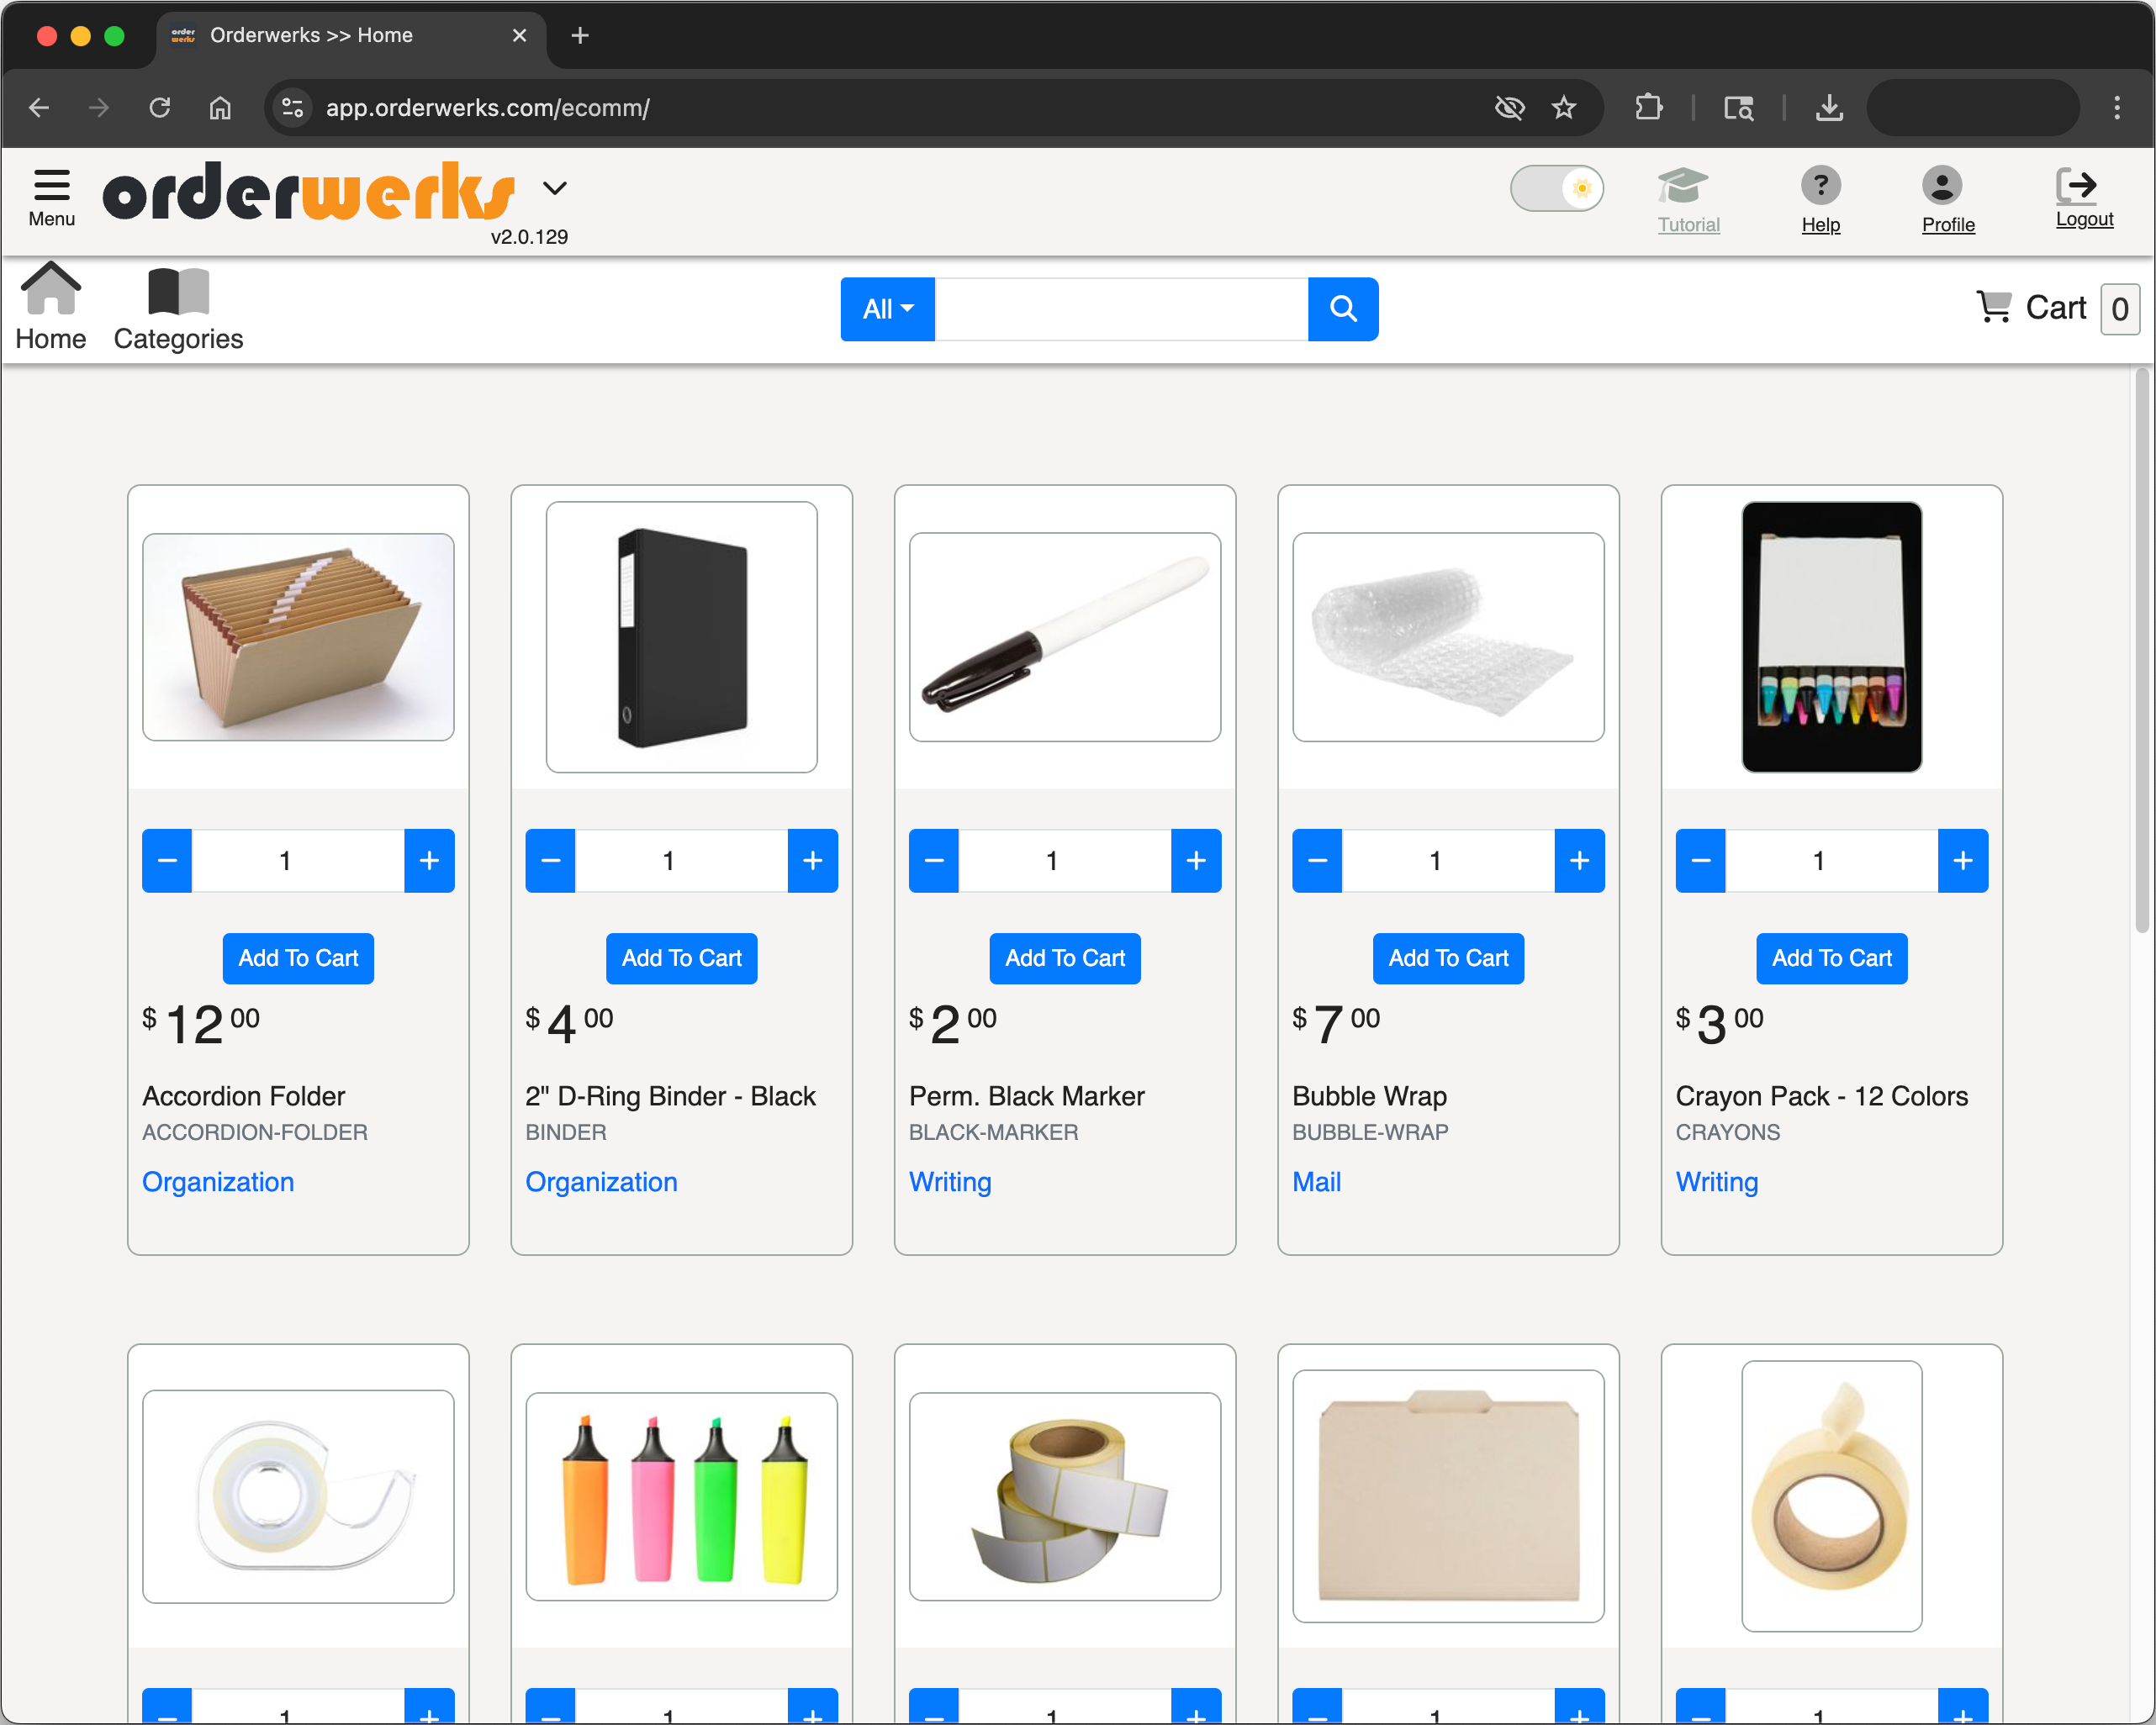This screenshot has height=1725, width=2156.
Task: Expand the chevron next to the orderwerks logo
Action: [556, 188]
